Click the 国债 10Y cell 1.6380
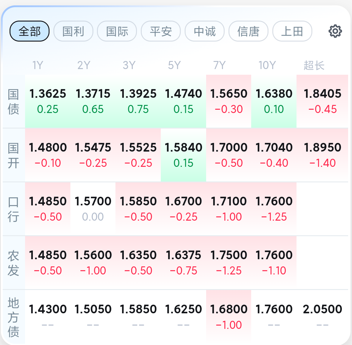Viewport: 352px width, 345px height. (x=274, y=101)
